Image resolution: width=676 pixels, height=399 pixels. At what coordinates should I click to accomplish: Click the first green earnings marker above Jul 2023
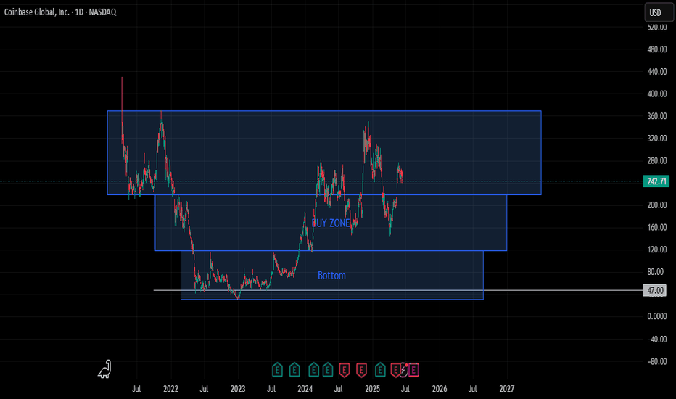click(277, 370)
